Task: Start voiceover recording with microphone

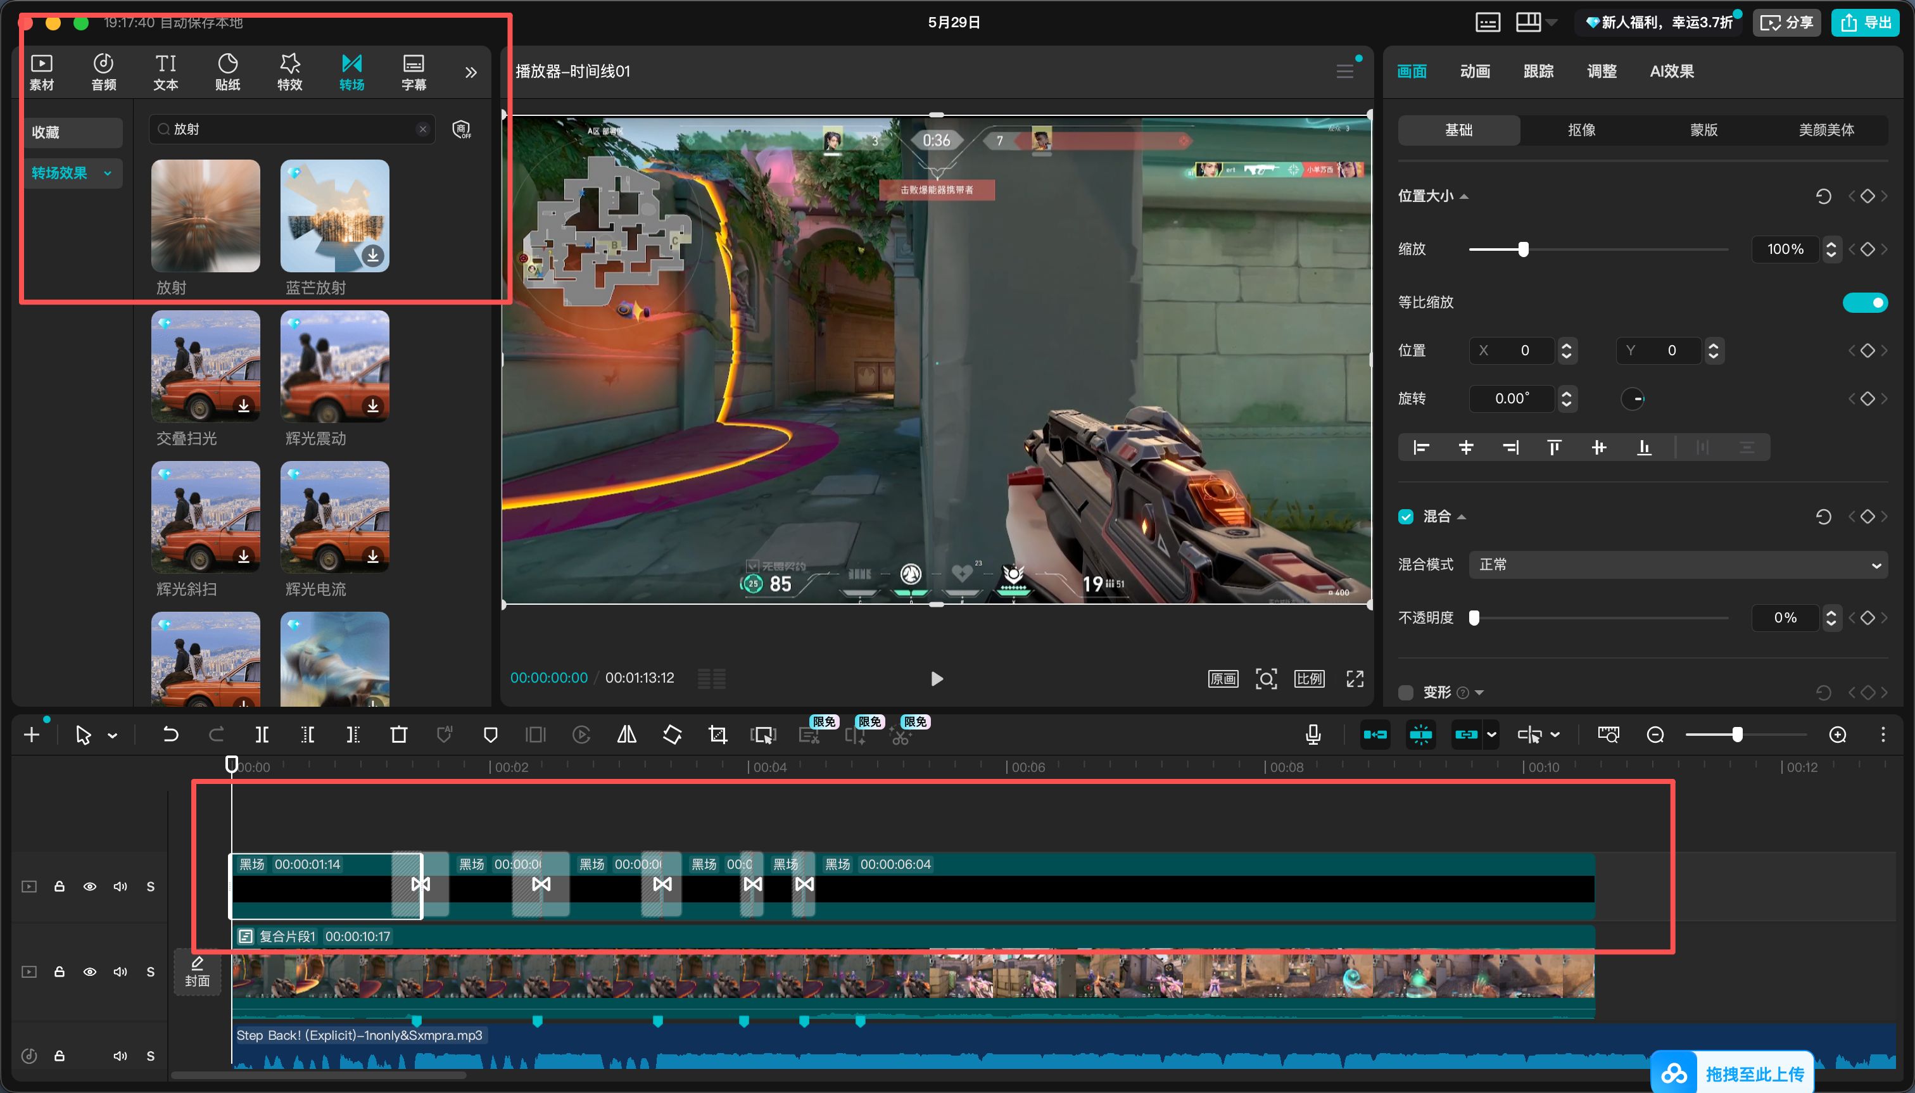Action: (1313, 735)
